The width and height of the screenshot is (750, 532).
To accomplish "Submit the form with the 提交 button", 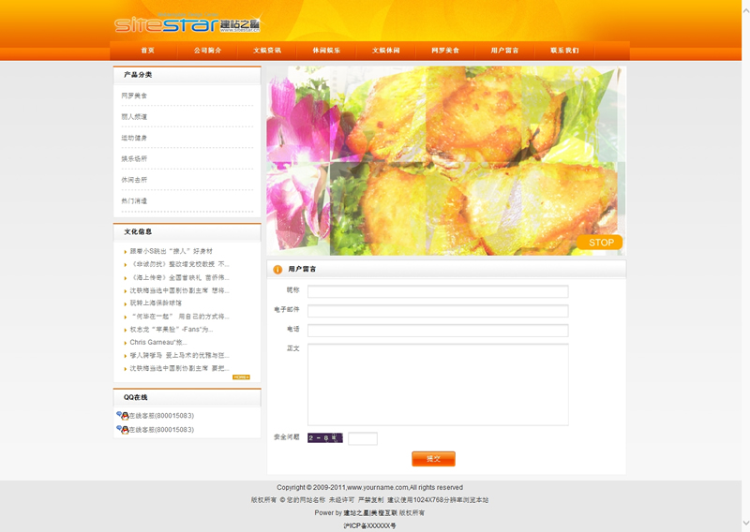I will 433,459.
